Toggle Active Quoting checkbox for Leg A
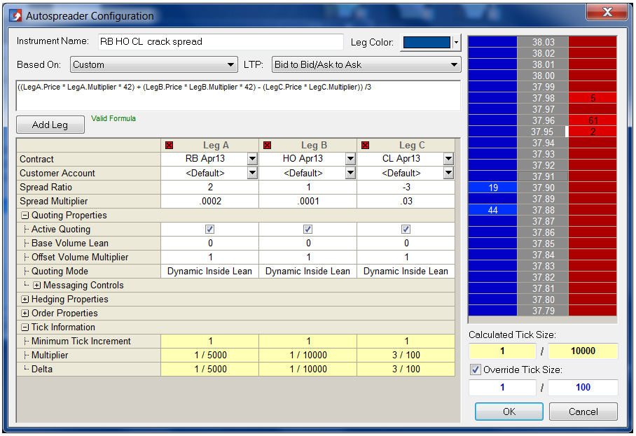This screenshot has height=436, width=636. [209, 230]
